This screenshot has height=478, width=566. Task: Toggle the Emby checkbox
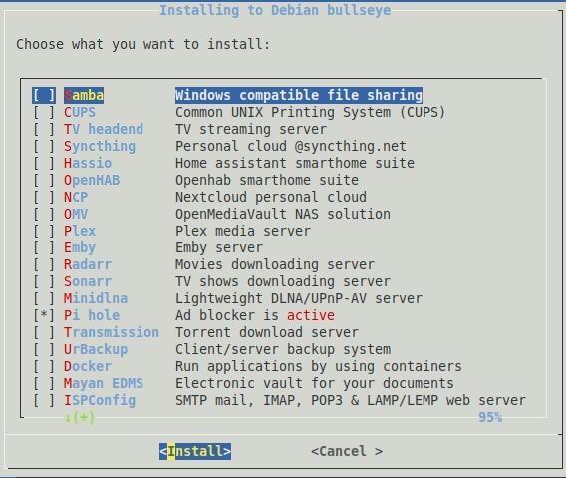pyautogui.click(x=44, y=248)
